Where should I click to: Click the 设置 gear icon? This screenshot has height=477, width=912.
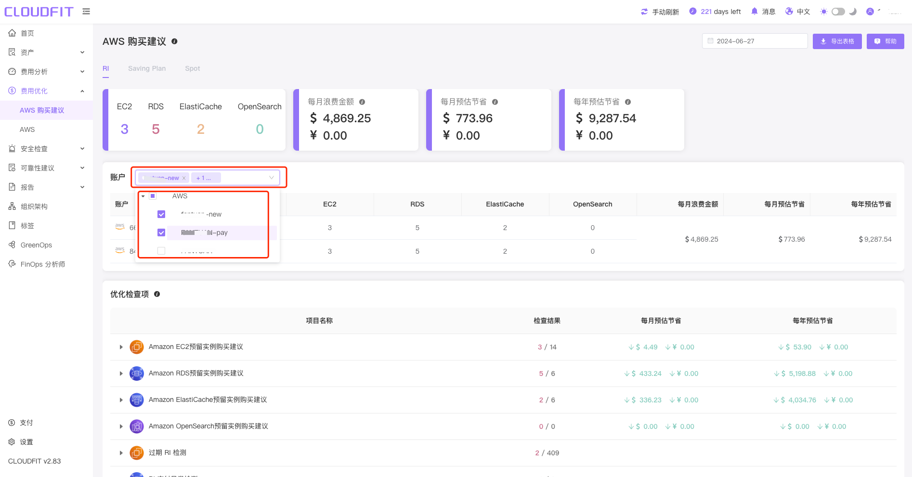click(x=12, y=441)
